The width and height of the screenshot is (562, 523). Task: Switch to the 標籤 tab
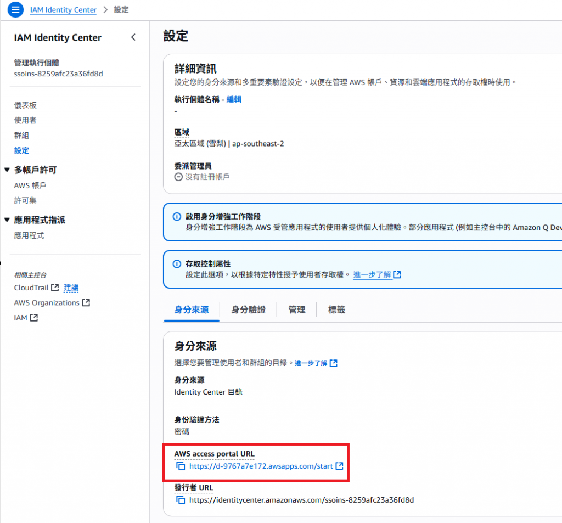(x=336, y=310)
